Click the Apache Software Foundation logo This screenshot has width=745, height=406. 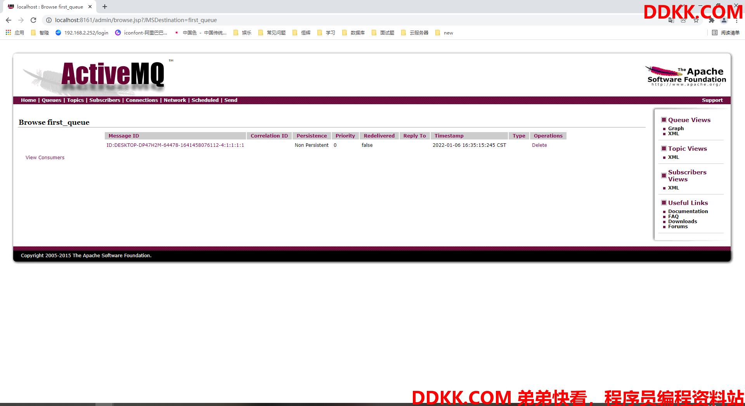pos(686,76)
